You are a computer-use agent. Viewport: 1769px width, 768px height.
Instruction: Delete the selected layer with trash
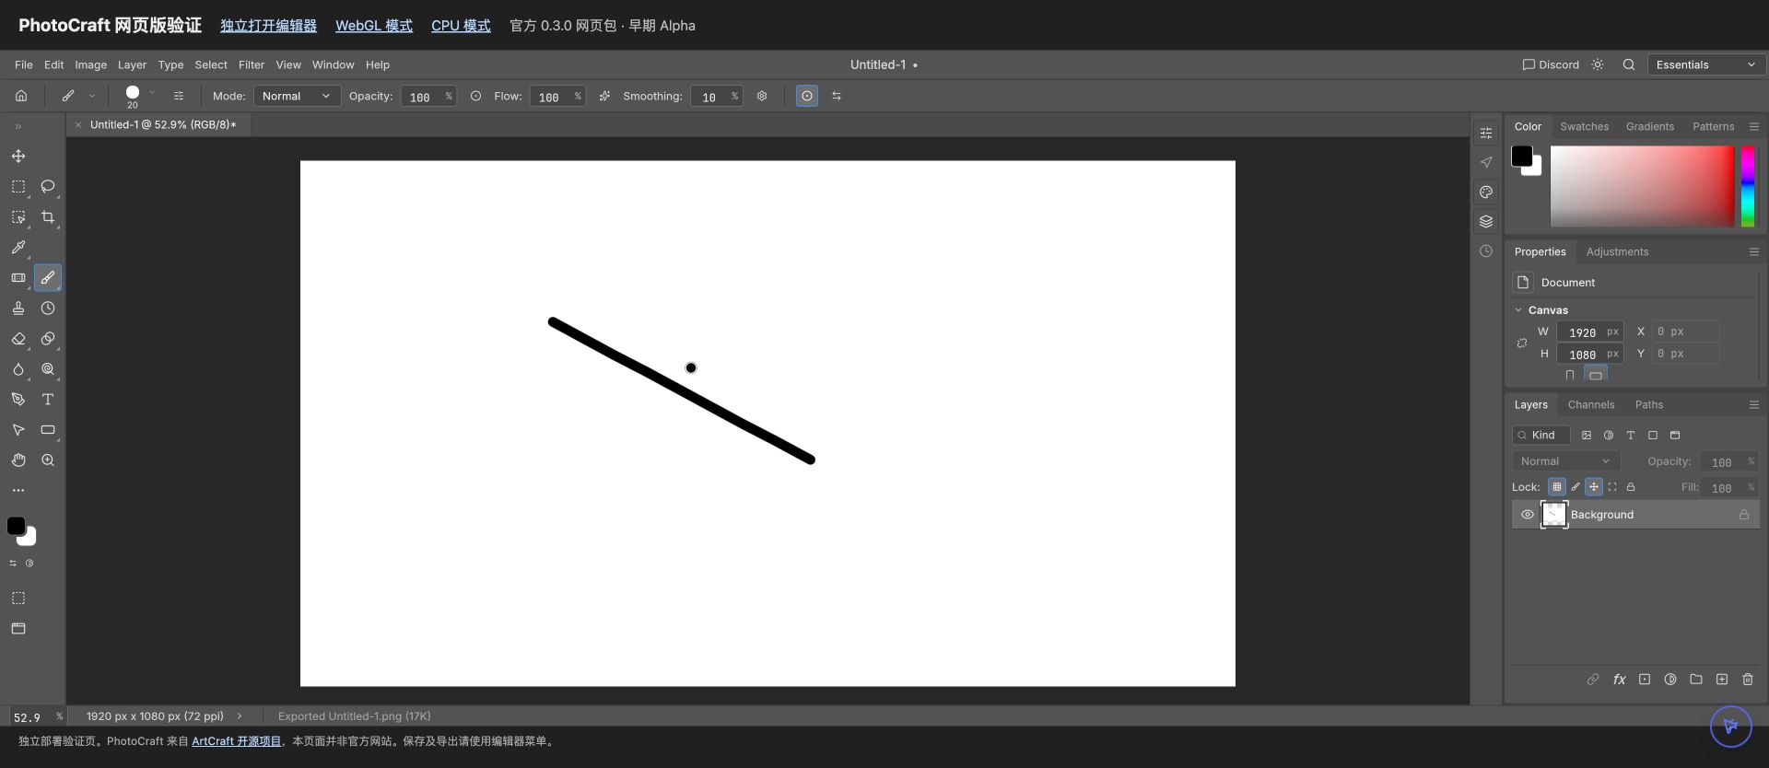(x=1748, y=680)
